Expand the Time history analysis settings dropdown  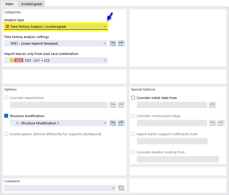coord(56,43)
